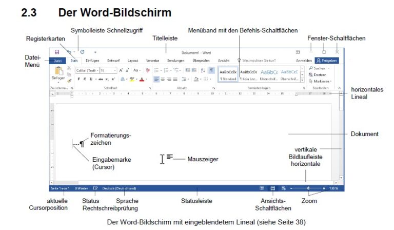Click the yellow text highlight color button
The width and height of the screenshot is (394, 230).
(132, 79)
